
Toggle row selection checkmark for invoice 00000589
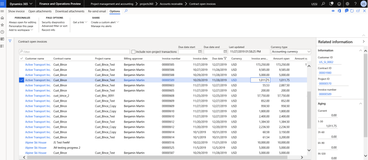pos(21,80)
